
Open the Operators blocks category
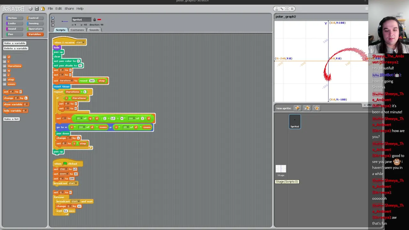click(35, 29)
